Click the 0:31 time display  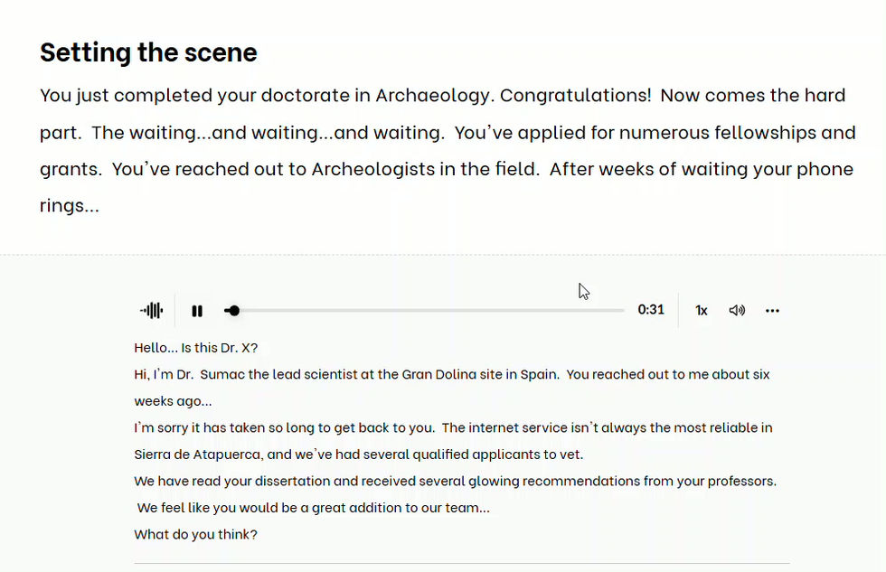click(x=651, y=310)
